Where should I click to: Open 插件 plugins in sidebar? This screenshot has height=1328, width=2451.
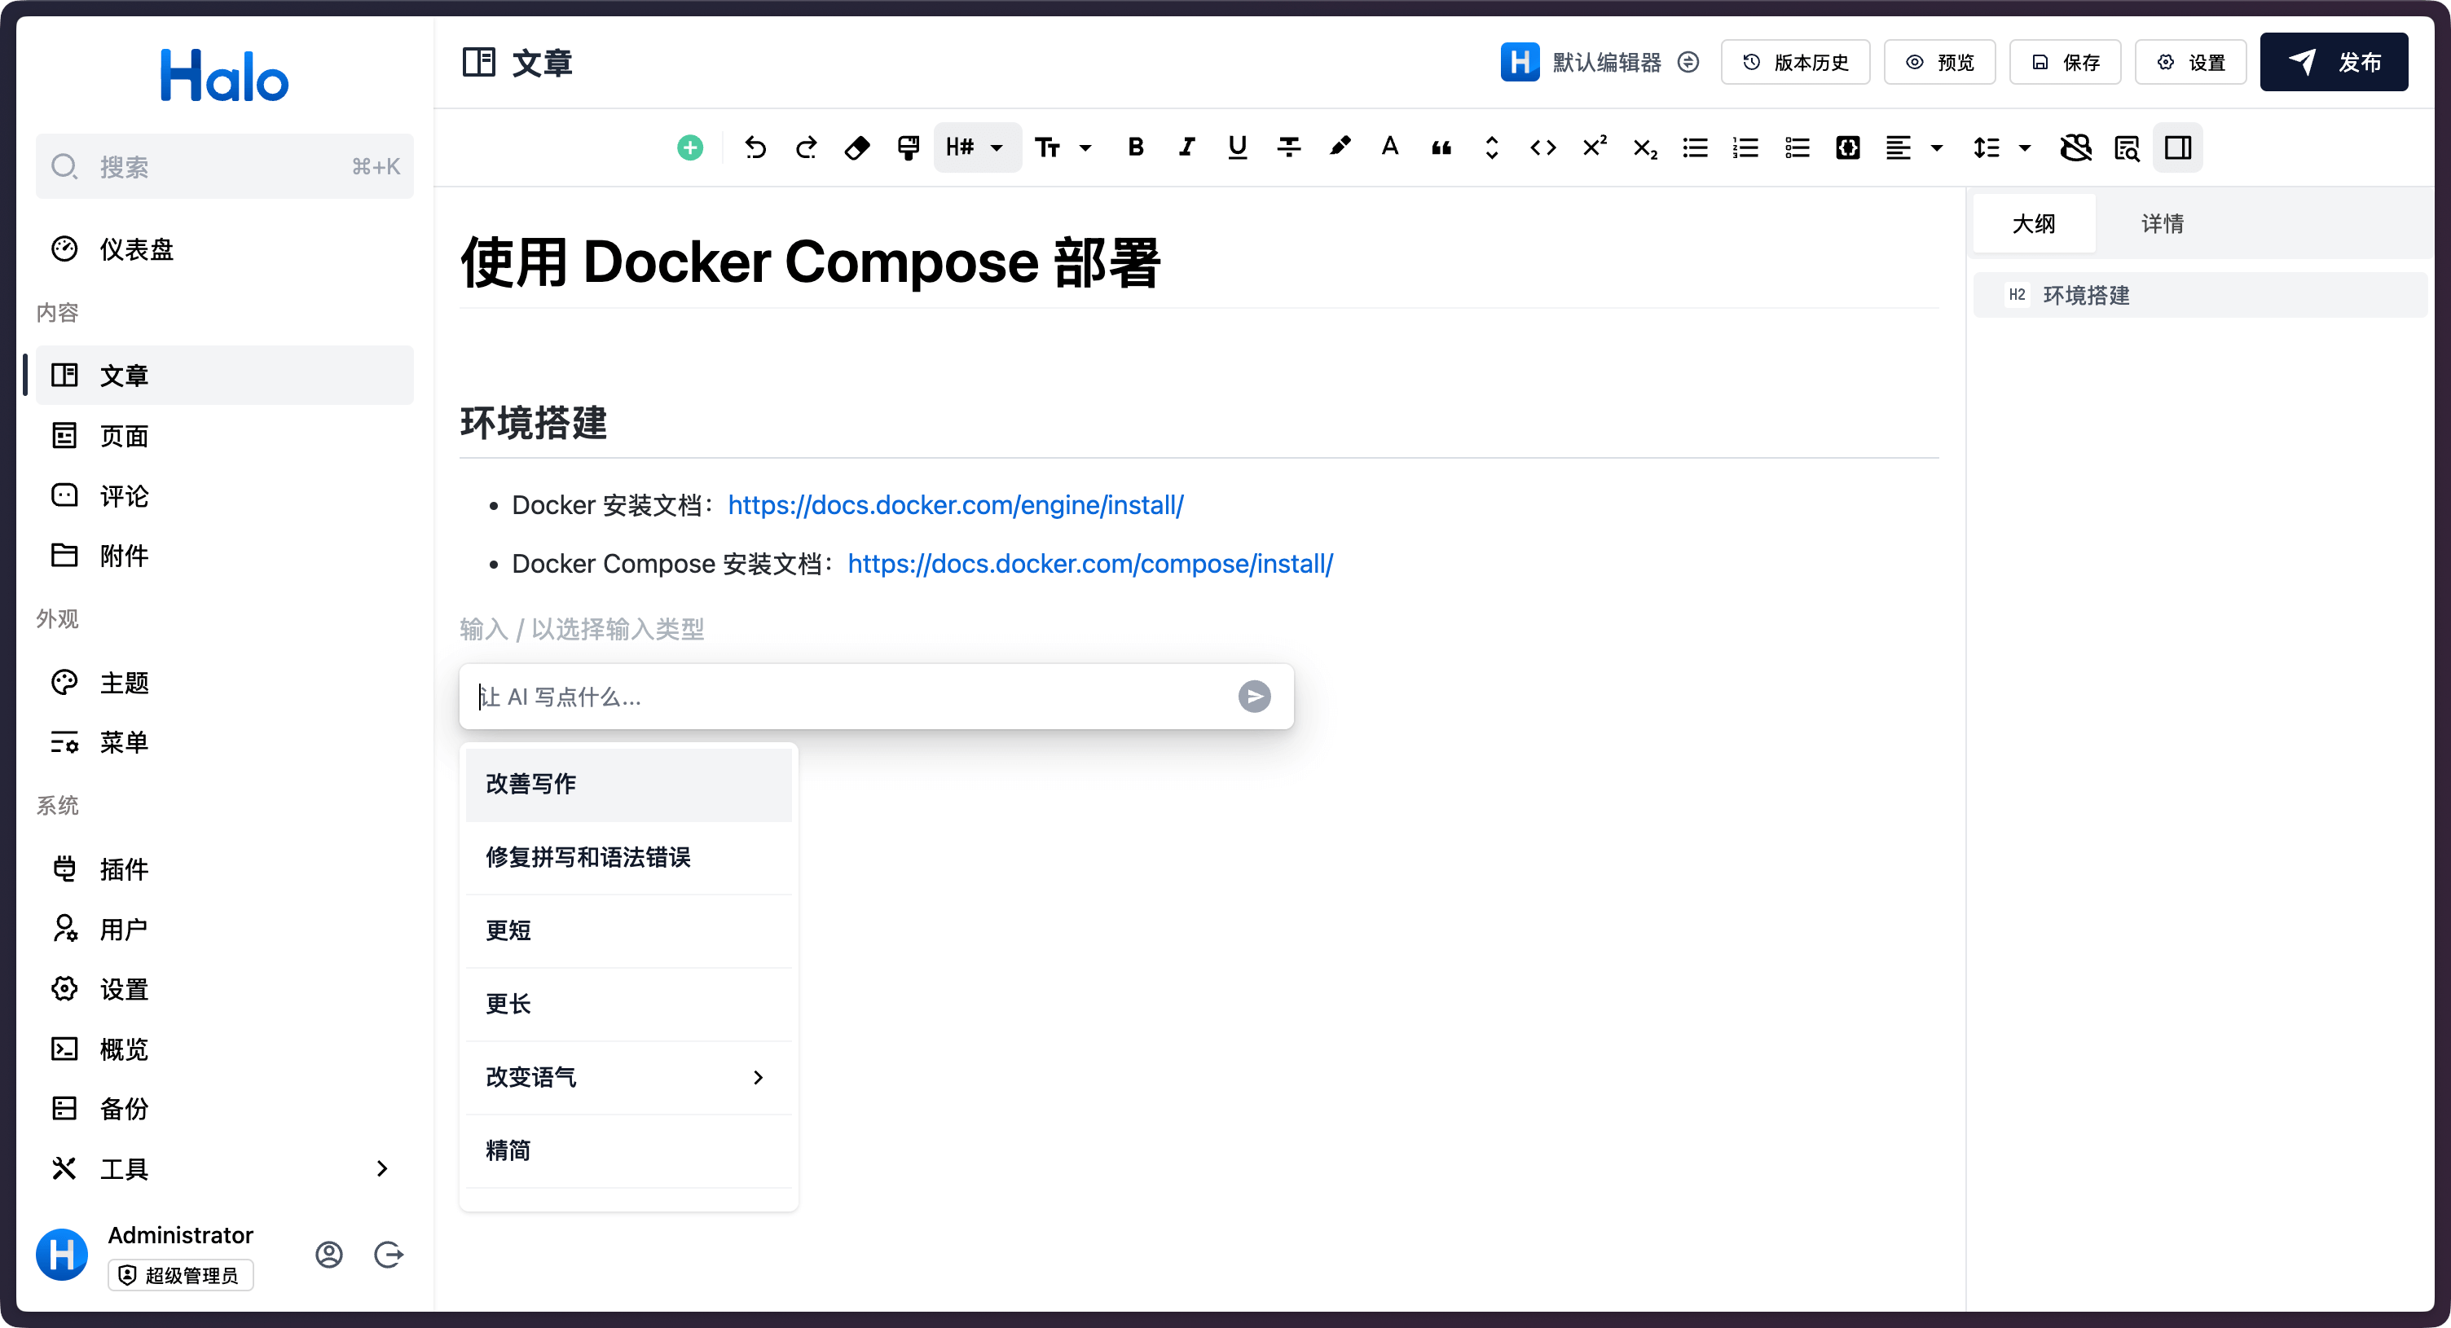[225, 869]
